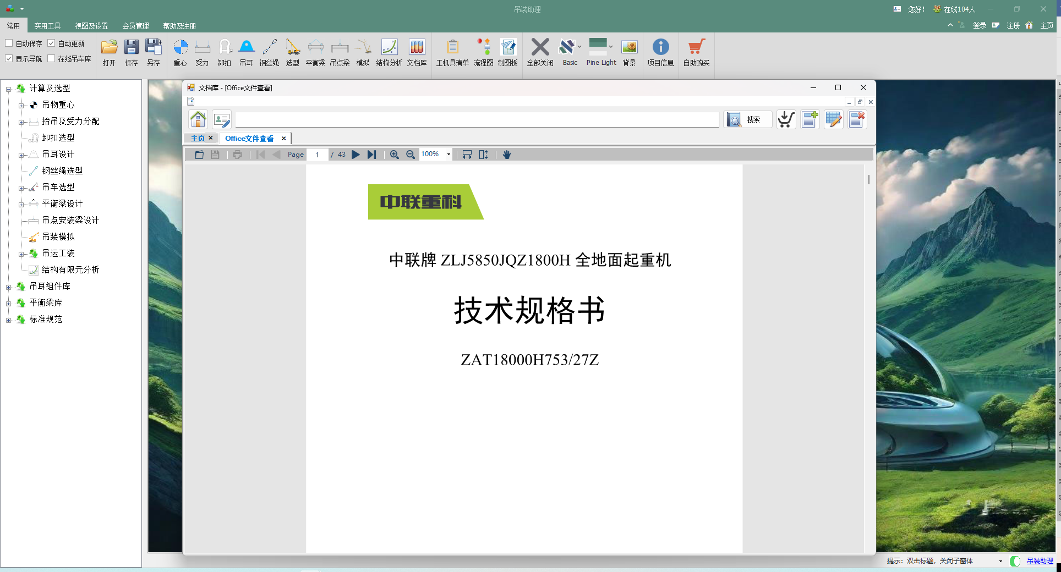
Task: Zoom in on the document viewer
Action: [394, 155]
